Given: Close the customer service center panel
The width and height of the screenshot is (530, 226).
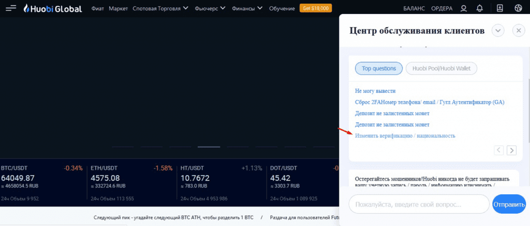Looking at the screenshot, I should pos(519,31).
